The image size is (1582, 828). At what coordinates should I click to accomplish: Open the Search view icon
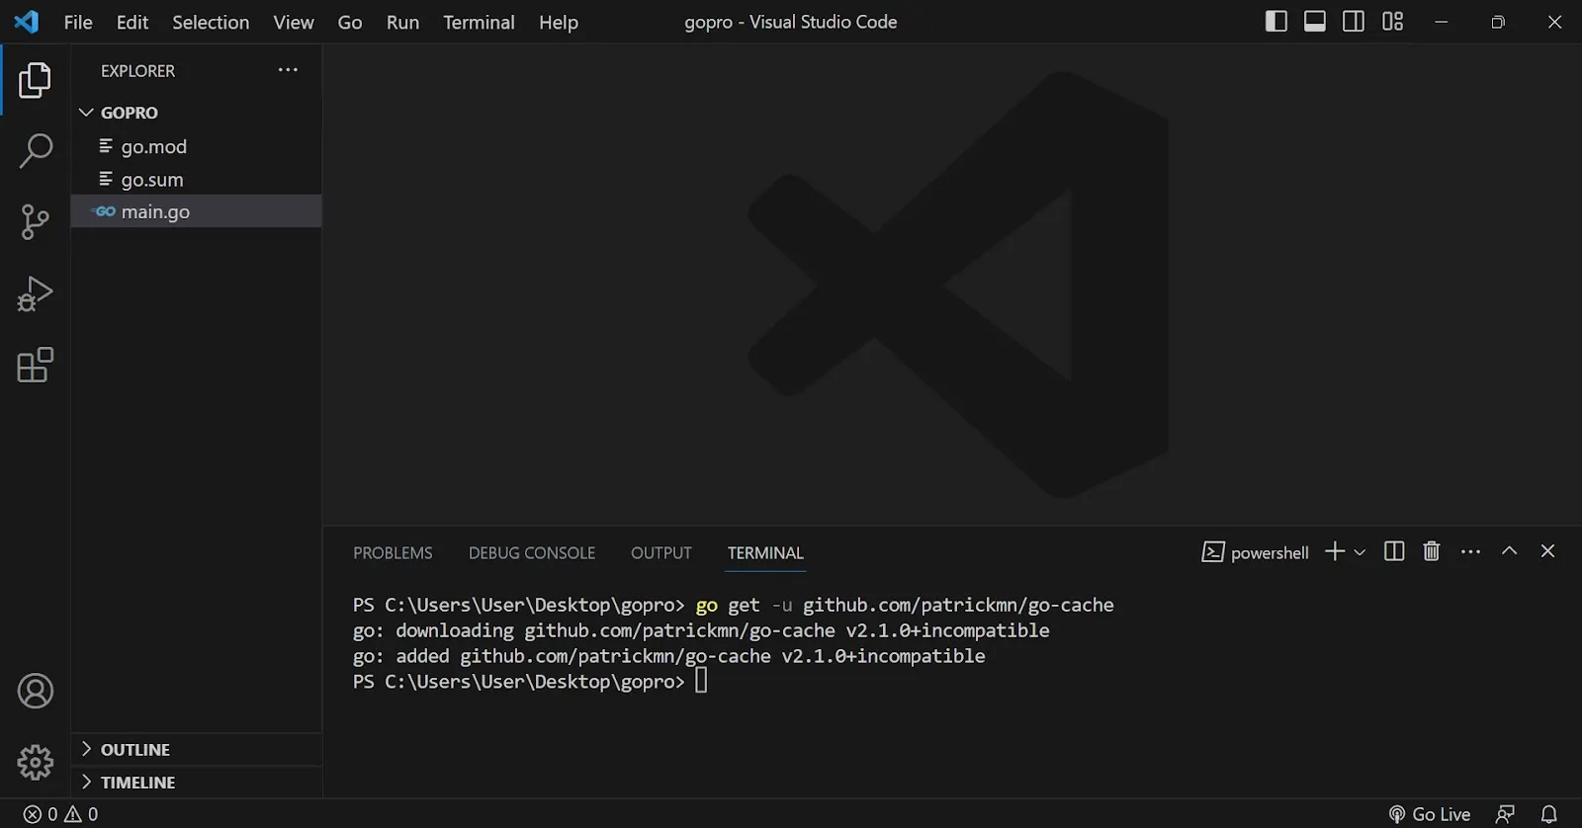tap(35, 151)
